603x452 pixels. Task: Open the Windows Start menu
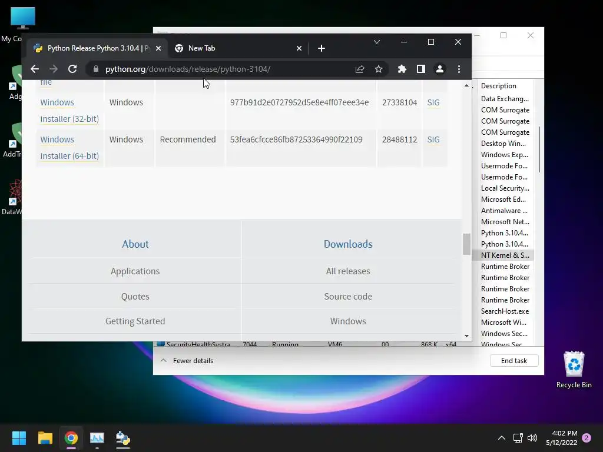(19, 438)
